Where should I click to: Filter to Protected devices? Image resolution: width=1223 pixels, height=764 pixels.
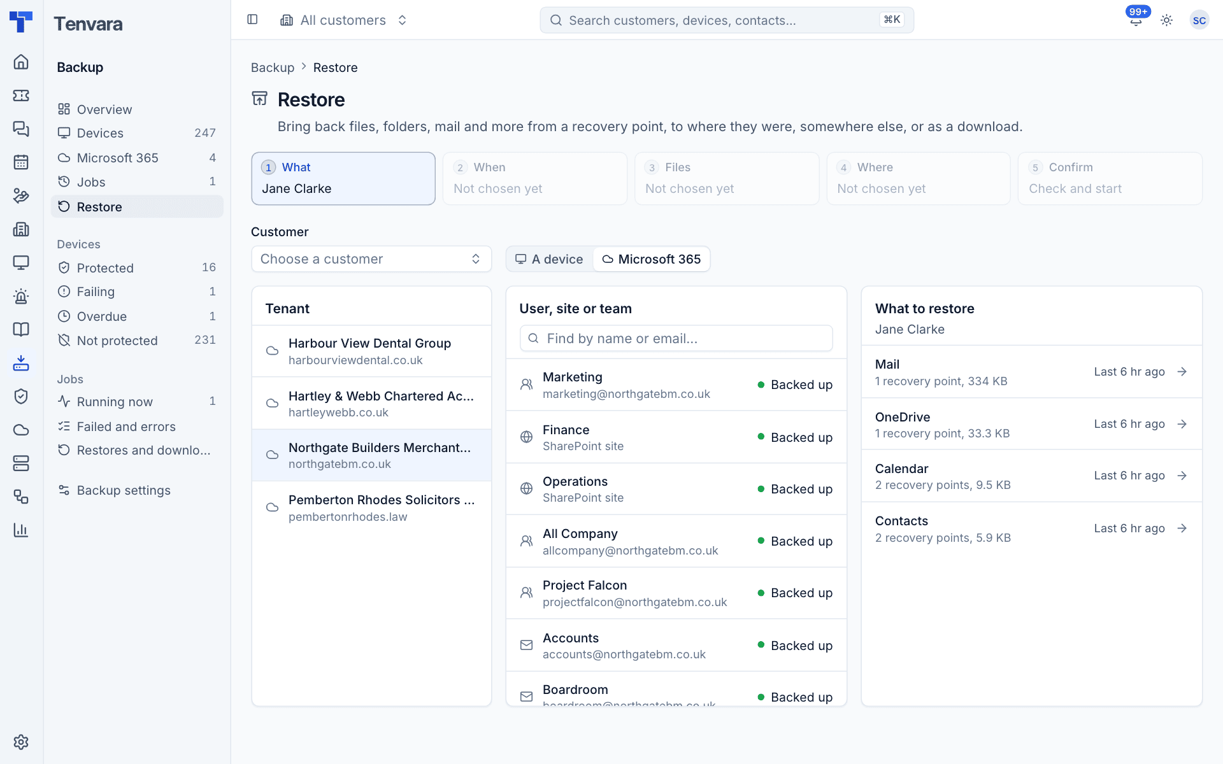137,268
